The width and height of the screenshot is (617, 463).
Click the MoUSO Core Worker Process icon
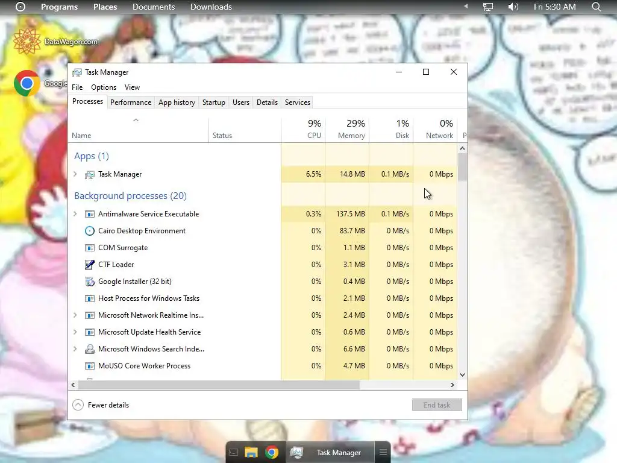coord(90,366)
